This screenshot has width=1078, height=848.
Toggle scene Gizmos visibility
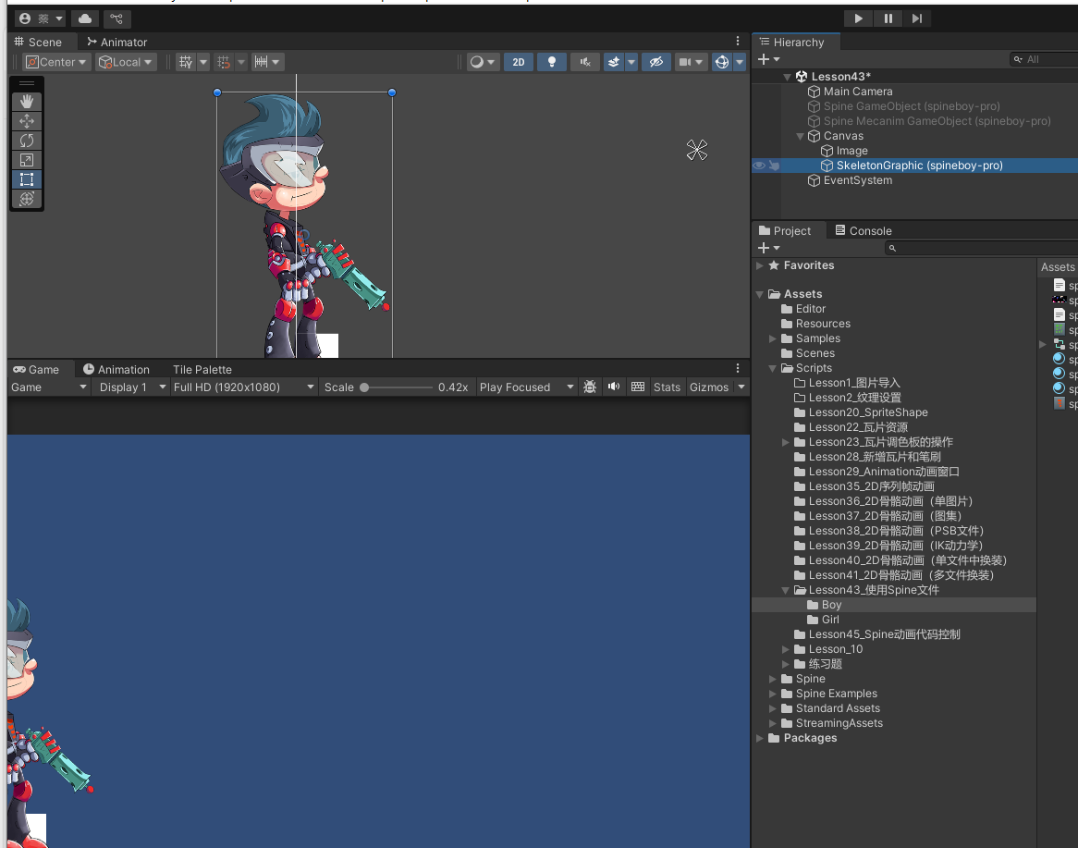pos(722,62)
